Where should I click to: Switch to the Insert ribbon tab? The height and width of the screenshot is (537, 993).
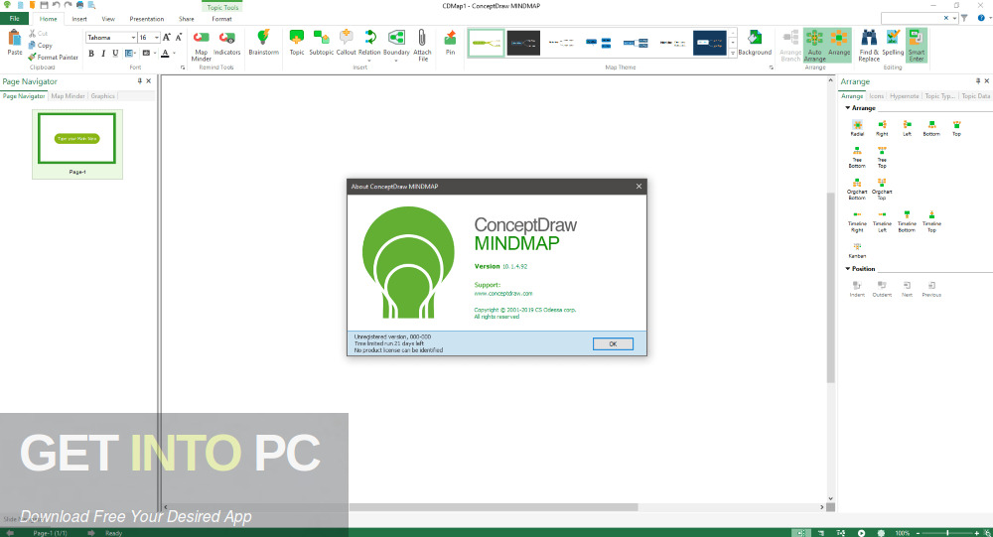79,19
